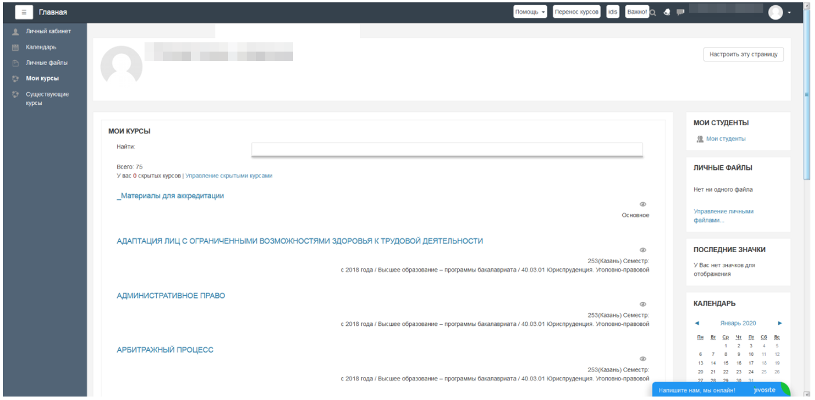This screenshot has height=400, width=815.
Task: Open Календарь in sidebar
Action: [x=41, y=48]
